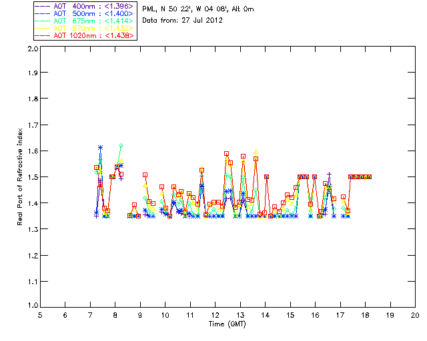The width and height of the screenshot is (427, 341).
Task: Click the x-axis label 16
Action: pyautogui.click(x=315, y=315)
